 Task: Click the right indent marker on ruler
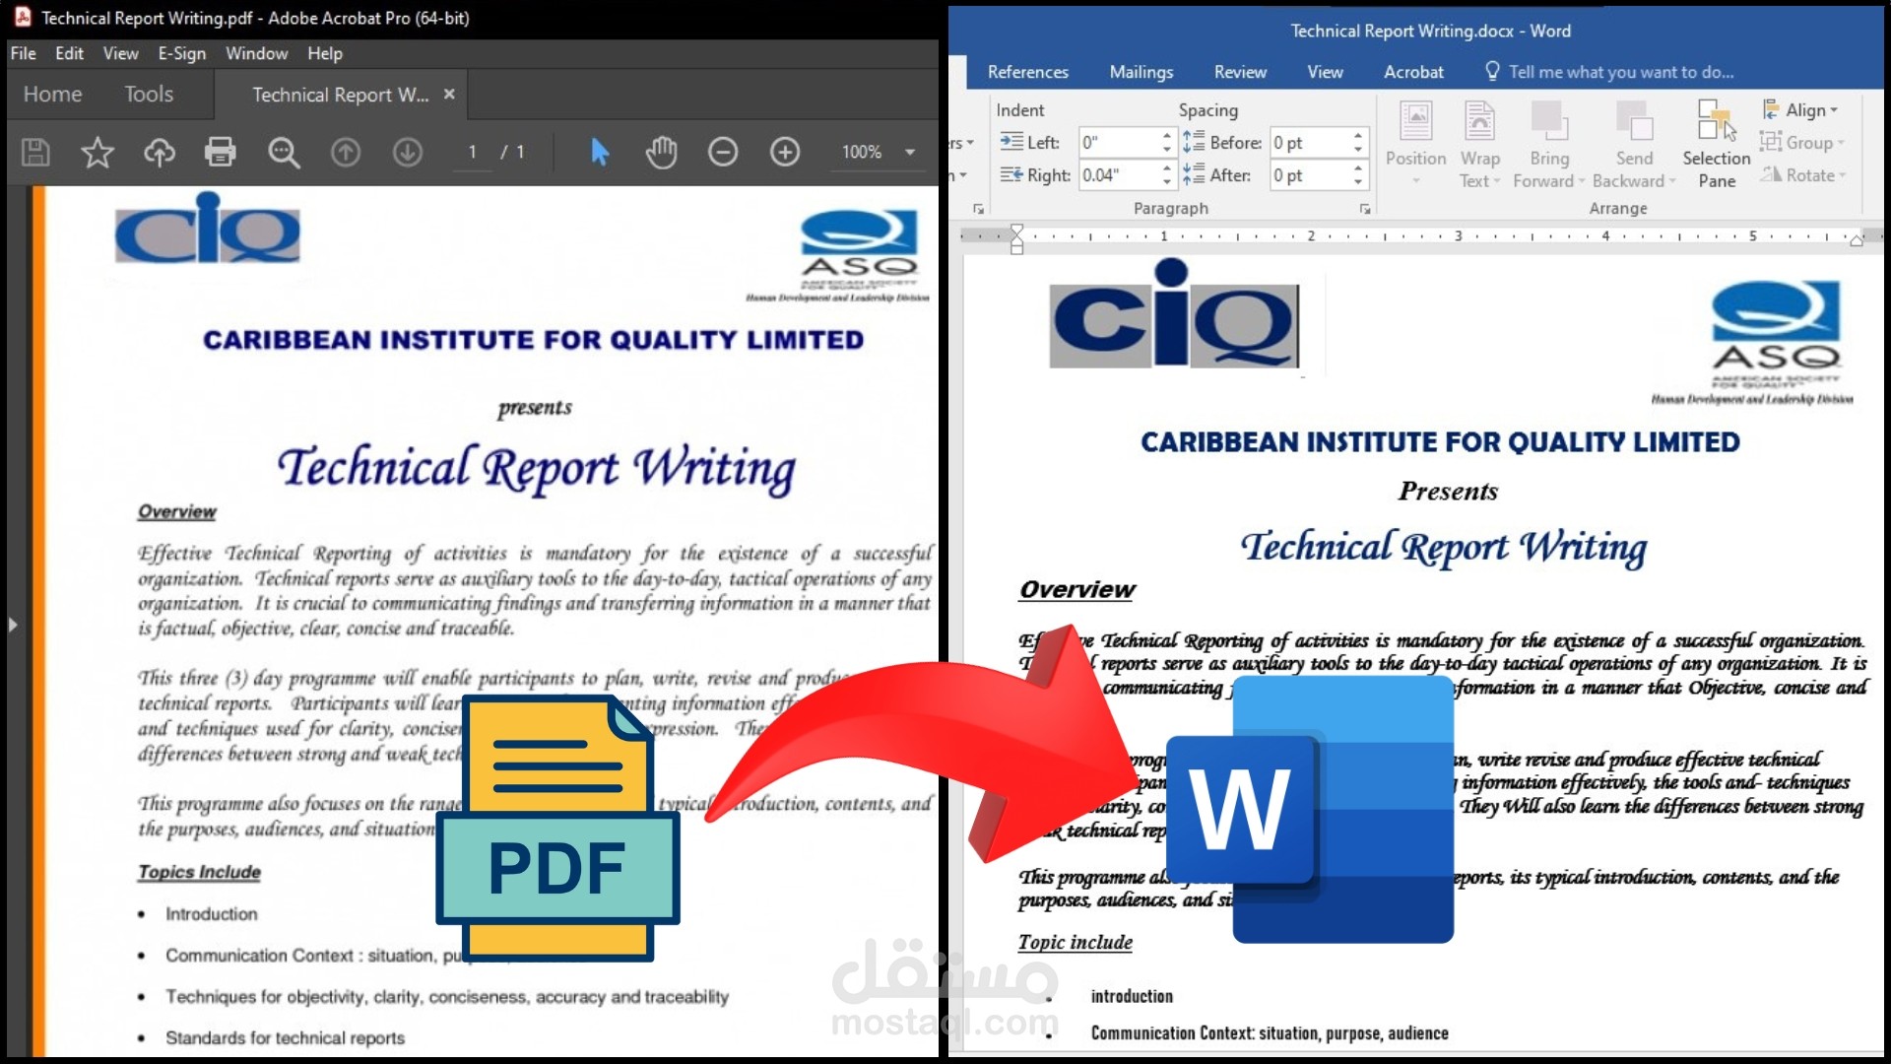(1857, 240)
